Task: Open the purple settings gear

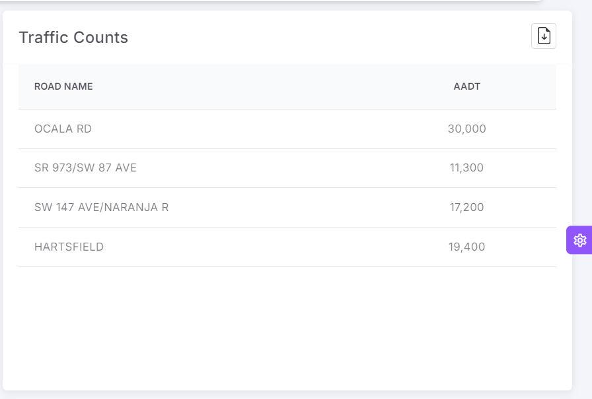Action: coord(579,240)
